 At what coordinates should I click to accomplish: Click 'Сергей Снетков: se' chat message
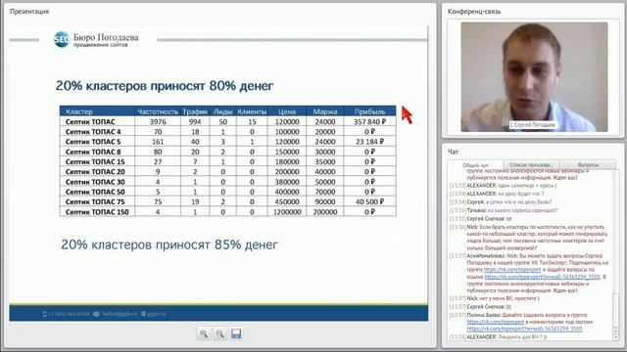(x=480, y=219)
